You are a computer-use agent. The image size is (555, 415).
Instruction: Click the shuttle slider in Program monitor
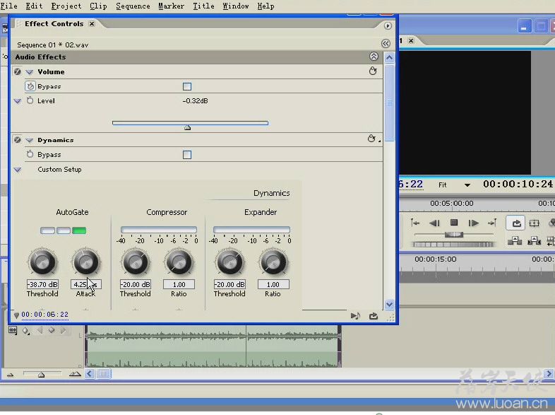pyautogui.click(x=454, y=234)
